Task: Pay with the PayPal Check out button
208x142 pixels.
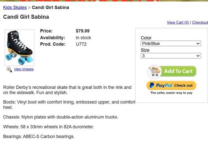Action: pyautogui.click(x=171, y=85)
